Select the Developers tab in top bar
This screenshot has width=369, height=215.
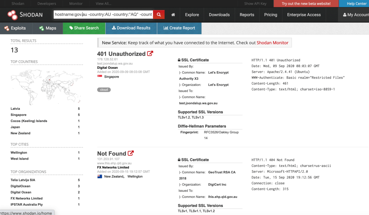pyautogui.click(x=47, y=3)
